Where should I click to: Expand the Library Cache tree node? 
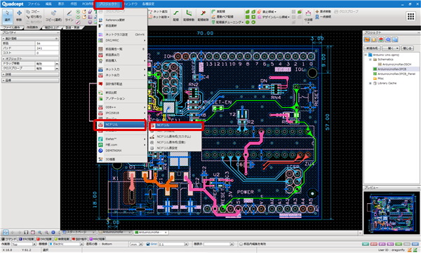point(370,83)
